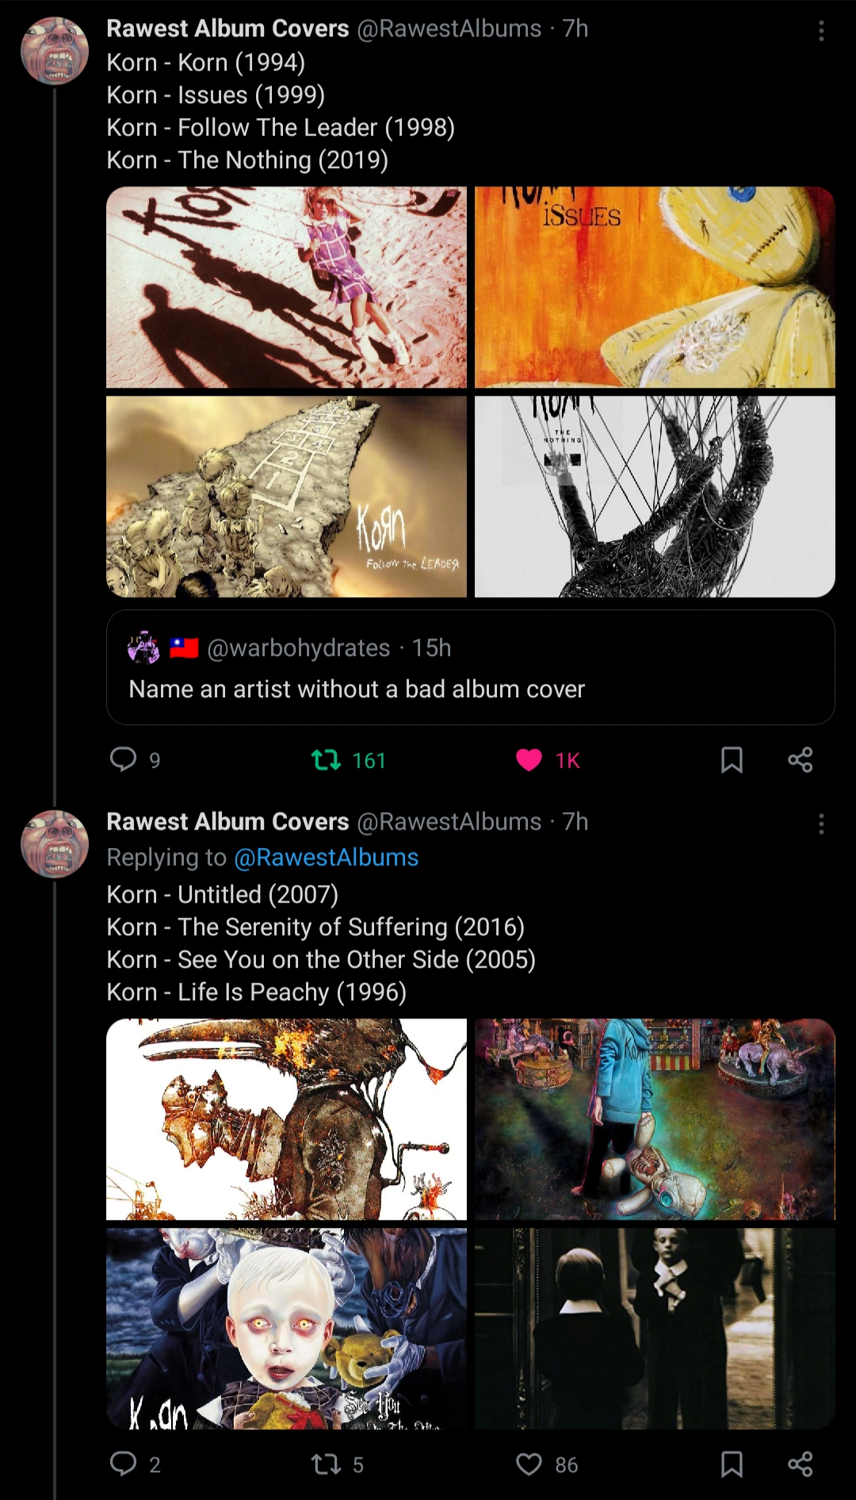View the Life Is Peachy cover image
Viewport: 856px width, 1500px height.
tap(655, 1329)
